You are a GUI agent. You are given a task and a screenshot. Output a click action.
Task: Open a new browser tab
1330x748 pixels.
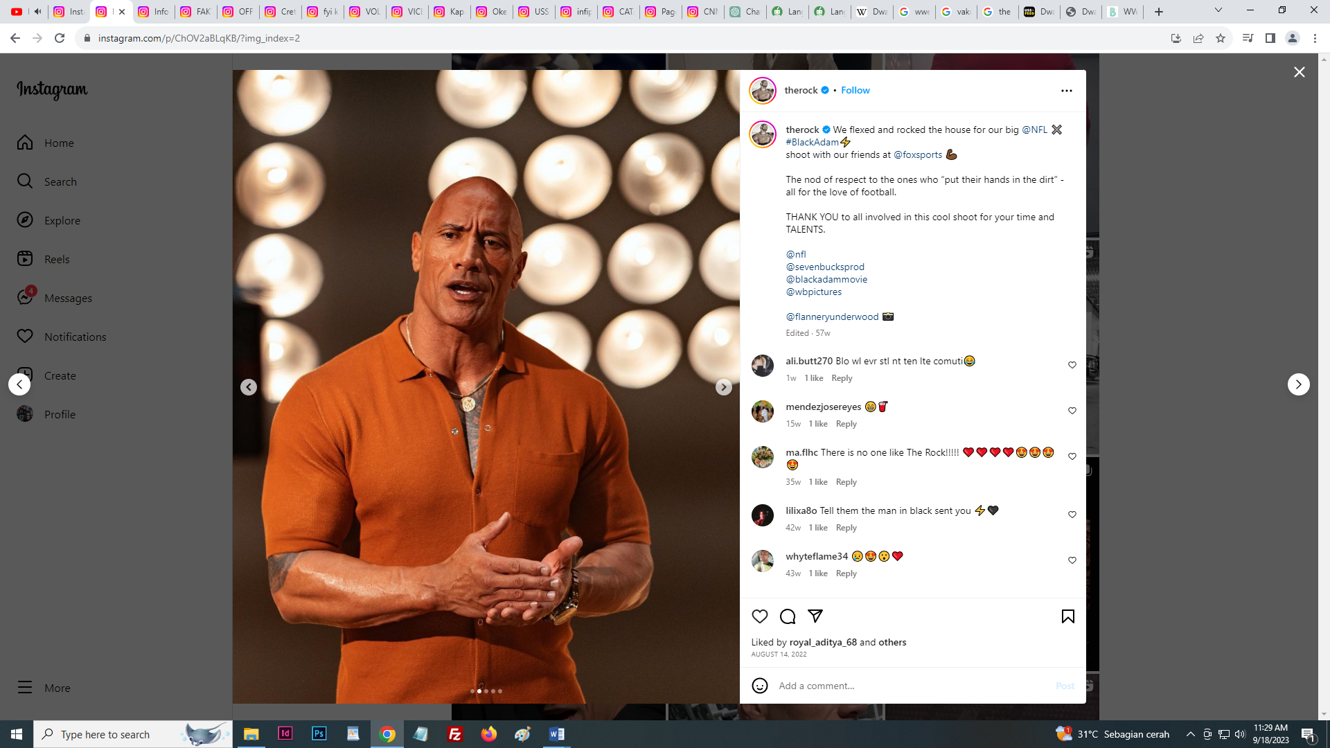[x=1159, y=12]
